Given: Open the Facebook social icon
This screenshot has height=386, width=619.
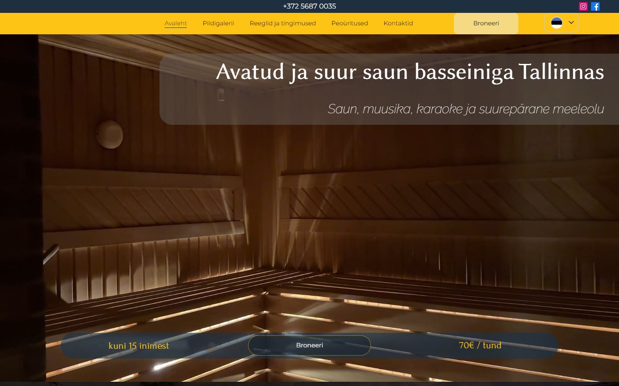Looking at the screenshot, I should point(595,6).
